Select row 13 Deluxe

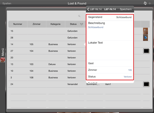(x=52, y=64)
